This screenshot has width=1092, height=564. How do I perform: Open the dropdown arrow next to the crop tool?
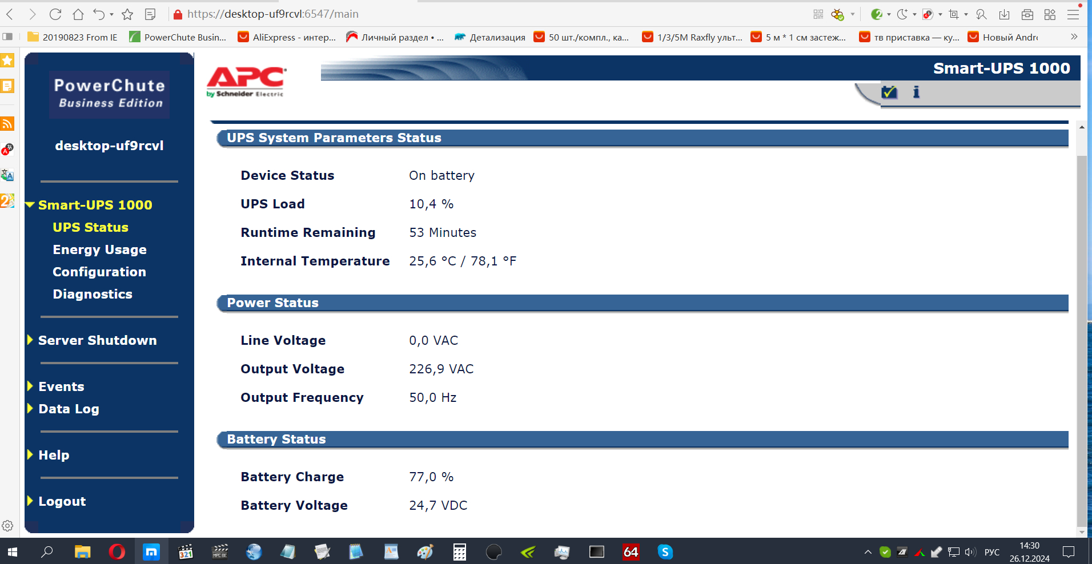(966, 14)
